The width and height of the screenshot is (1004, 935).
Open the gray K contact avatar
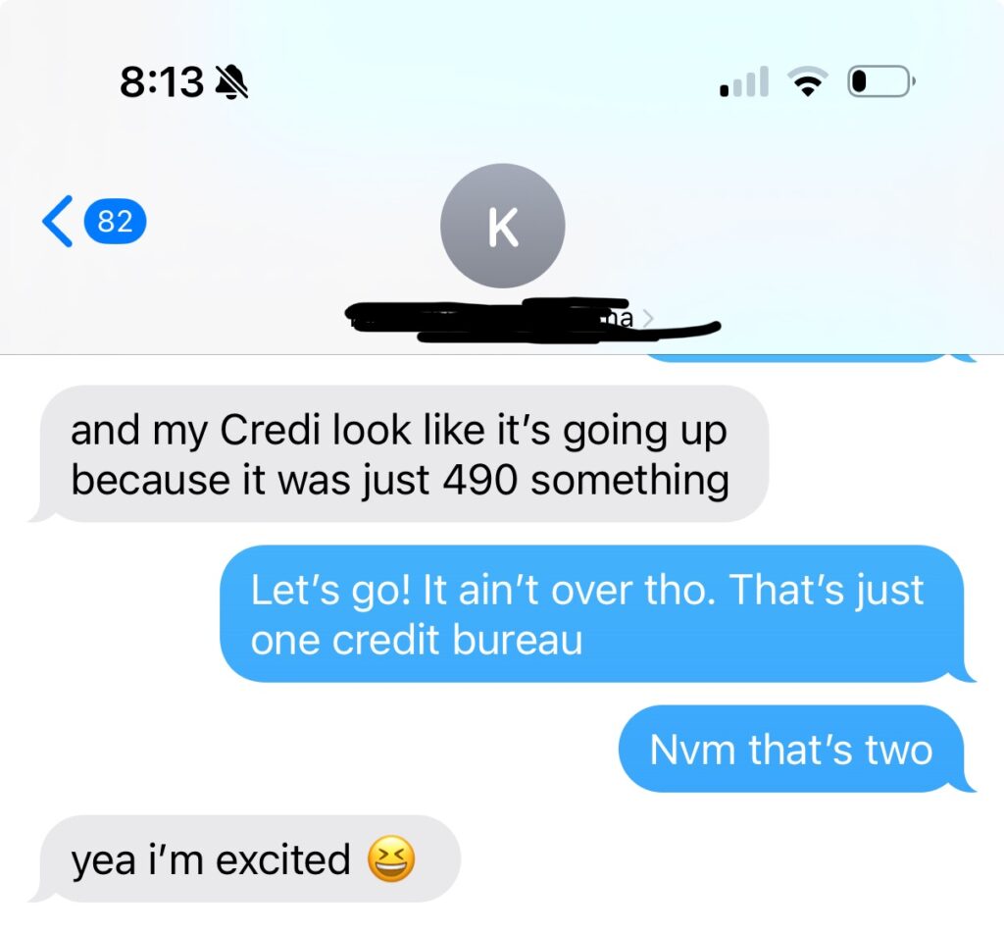click(503, 226)
